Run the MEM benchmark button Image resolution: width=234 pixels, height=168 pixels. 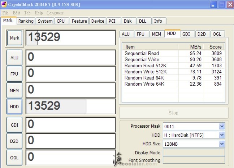[x=14, y=90]
